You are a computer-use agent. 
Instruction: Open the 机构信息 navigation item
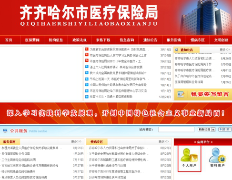point(56,40)
